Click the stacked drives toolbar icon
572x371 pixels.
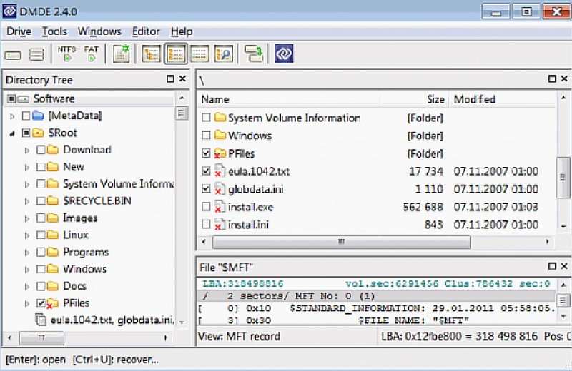click(36, 55)
